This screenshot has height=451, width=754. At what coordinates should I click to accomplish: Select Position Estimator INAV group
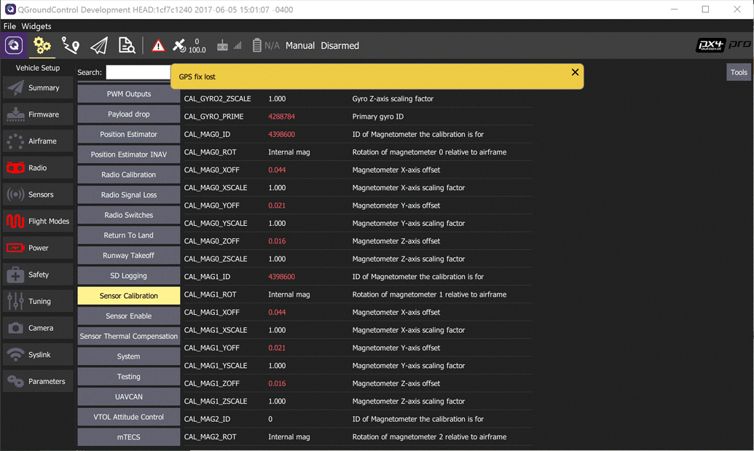(129, 154)
